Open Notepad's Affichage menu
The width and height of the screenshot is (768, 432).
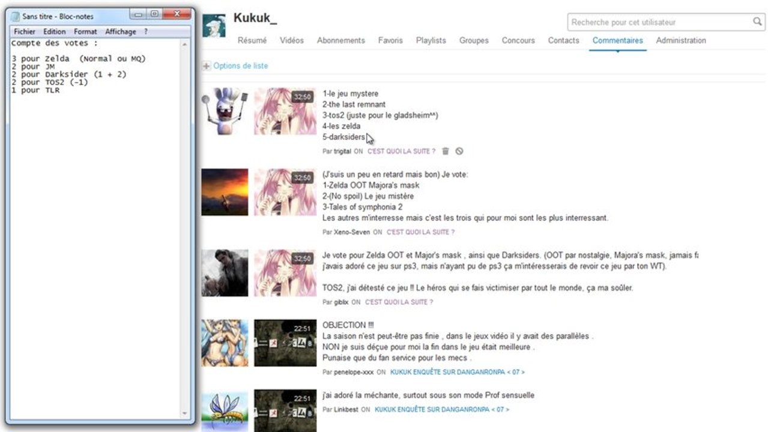(x=121, y=32)
